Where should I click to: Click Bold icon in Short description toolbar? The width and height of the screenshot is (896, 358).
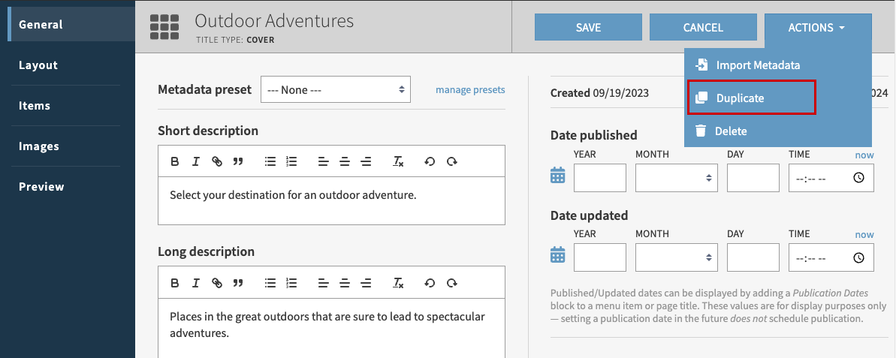point(174,161)
